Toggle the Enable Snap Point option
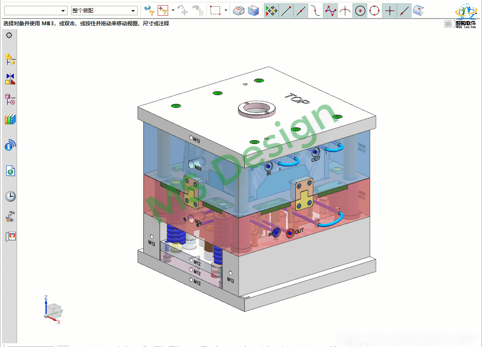Viewport: 482px width, 347px height. click(x=271, y=11)
